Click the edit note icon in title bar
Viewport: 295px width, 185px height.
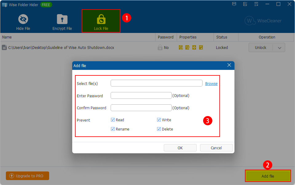point(245,4)
